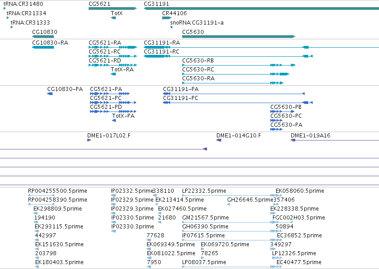Select protein TotX-PA
The width and height of the screenshot is (379, 269).
[x=114, y=120]
